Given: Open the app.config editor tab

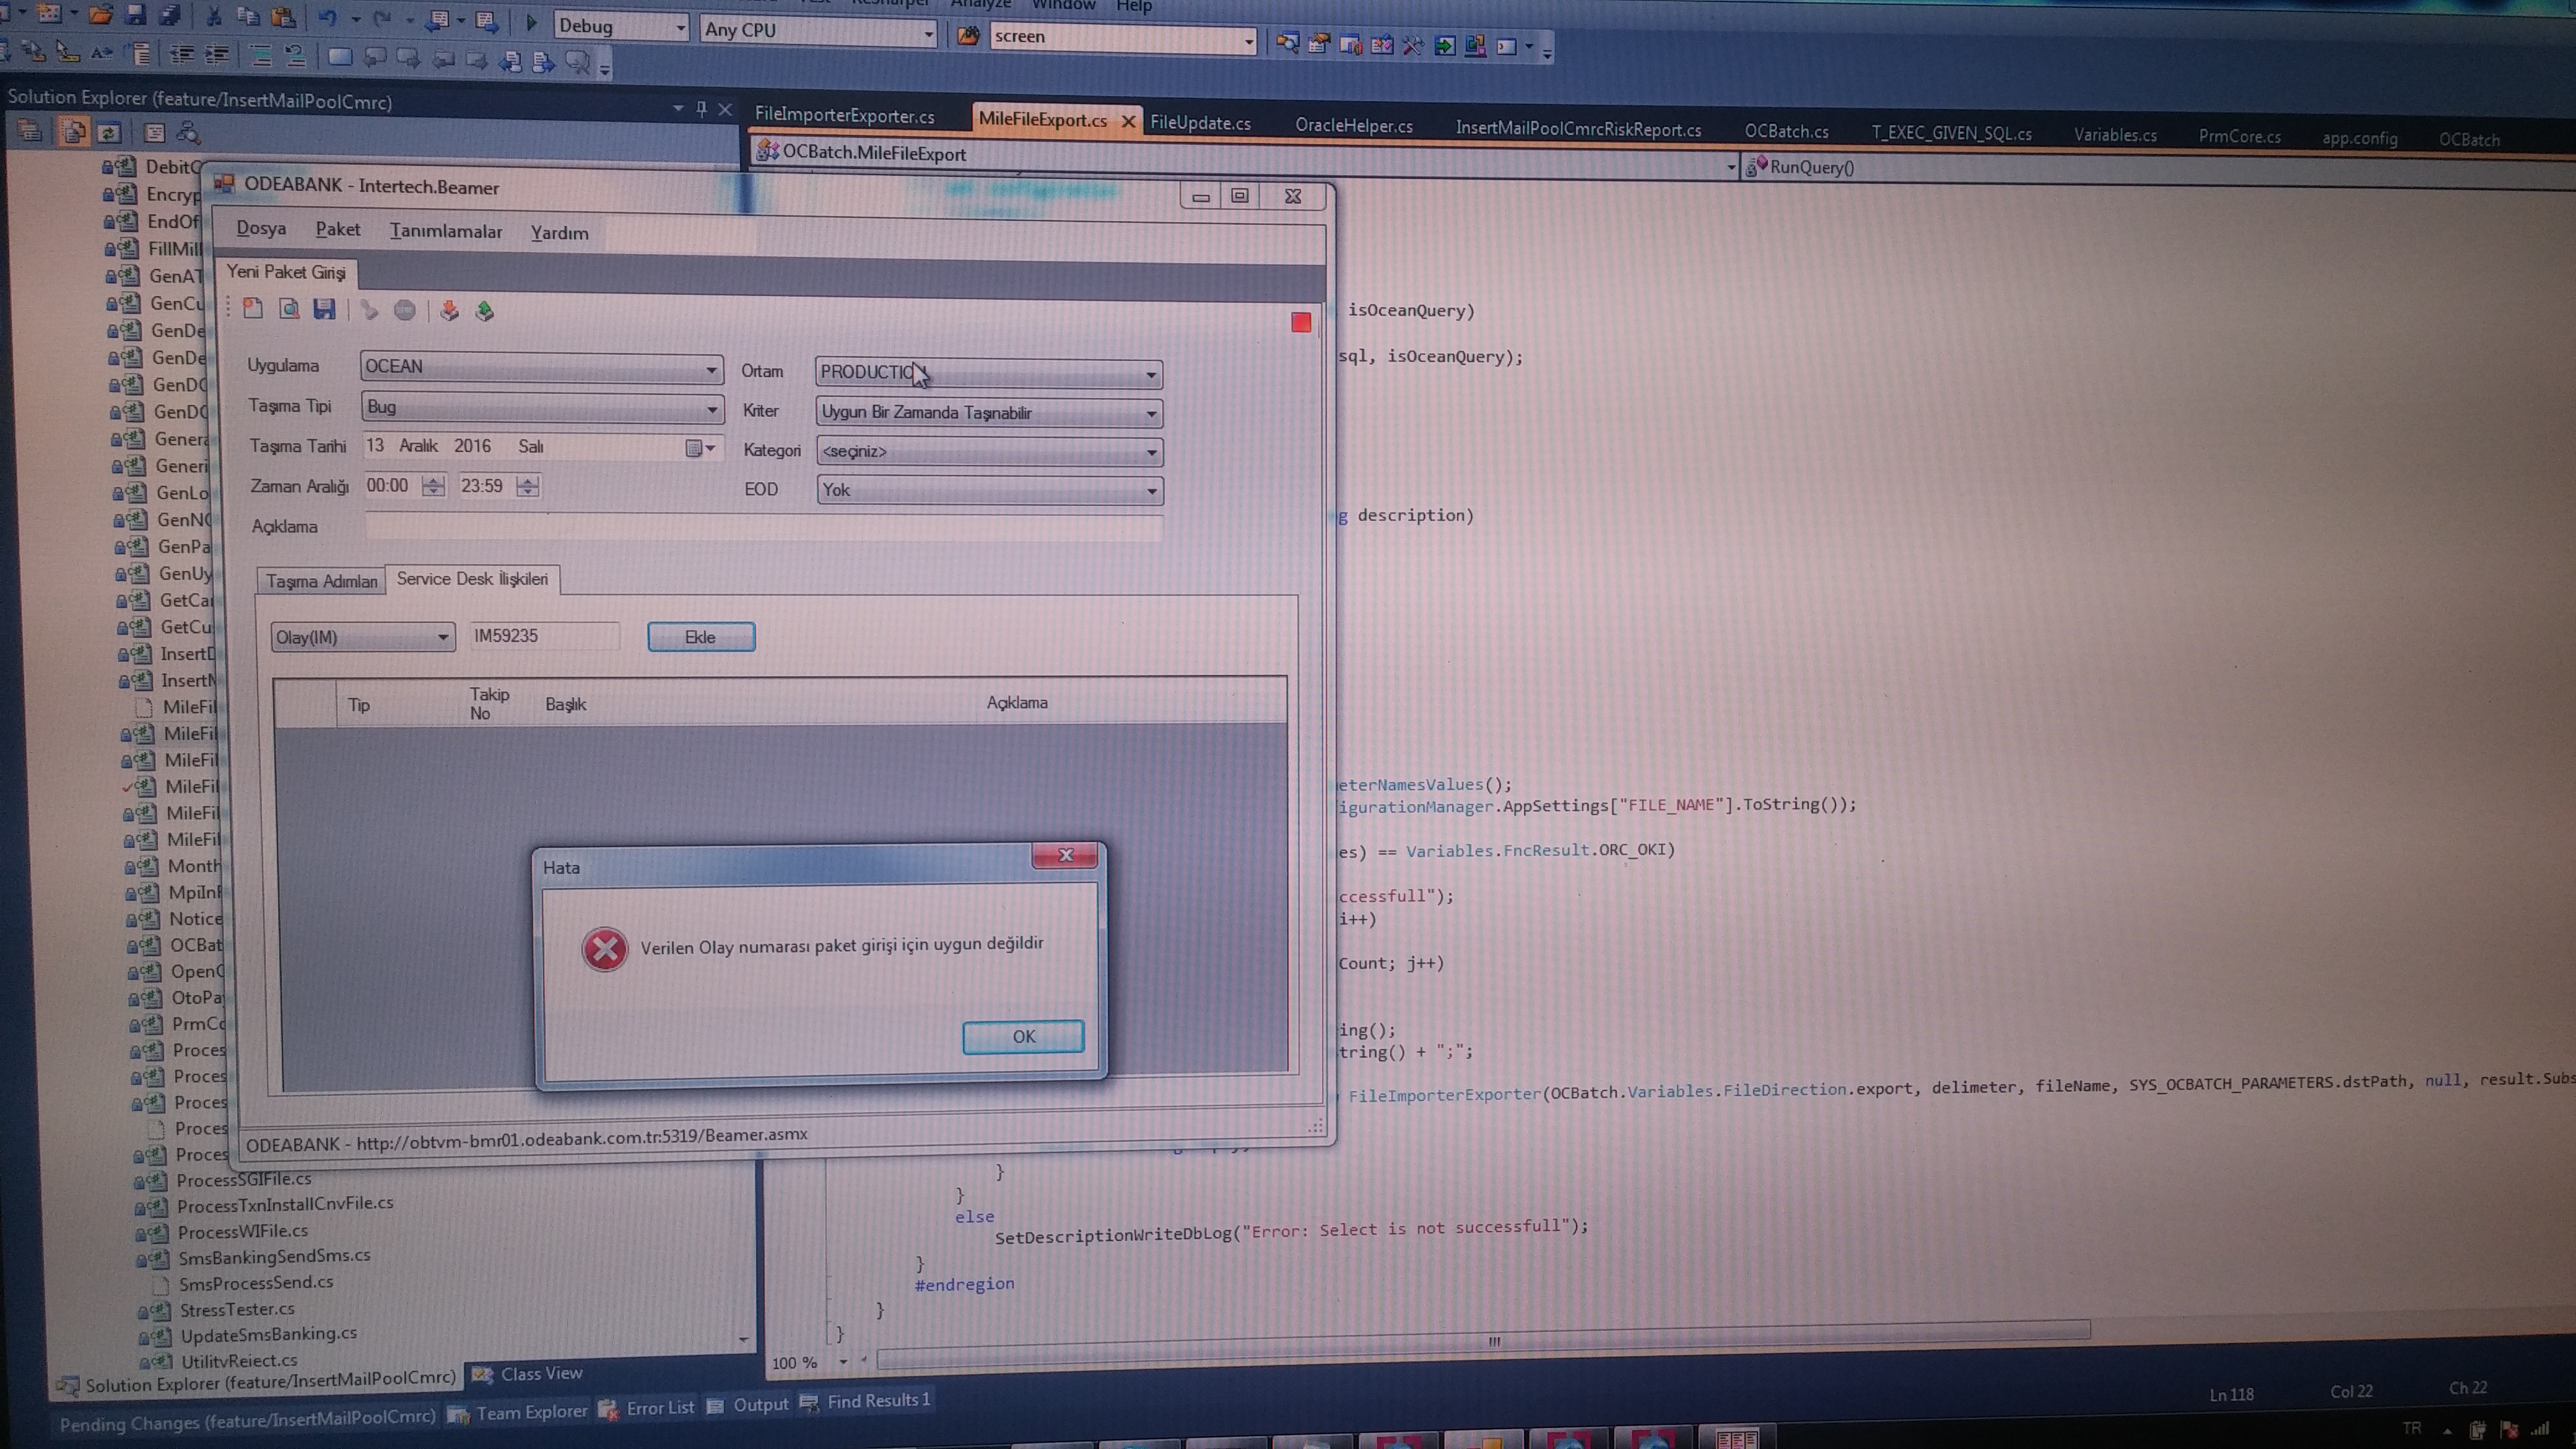Looking at the screenshot, I should click(2360, 138).
